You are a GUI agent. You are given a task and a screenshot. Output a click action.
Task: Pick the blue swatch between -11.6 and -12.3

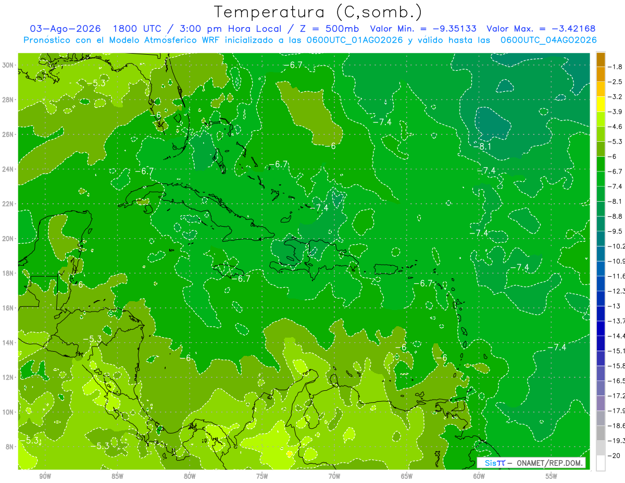601,283
